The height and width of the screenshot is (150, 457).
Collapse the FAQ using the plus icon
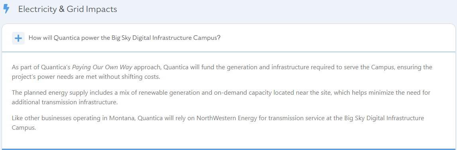pyautogui.click(x=18, y=38)
